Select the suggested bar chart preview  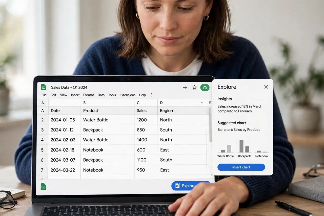click(243, 148)
